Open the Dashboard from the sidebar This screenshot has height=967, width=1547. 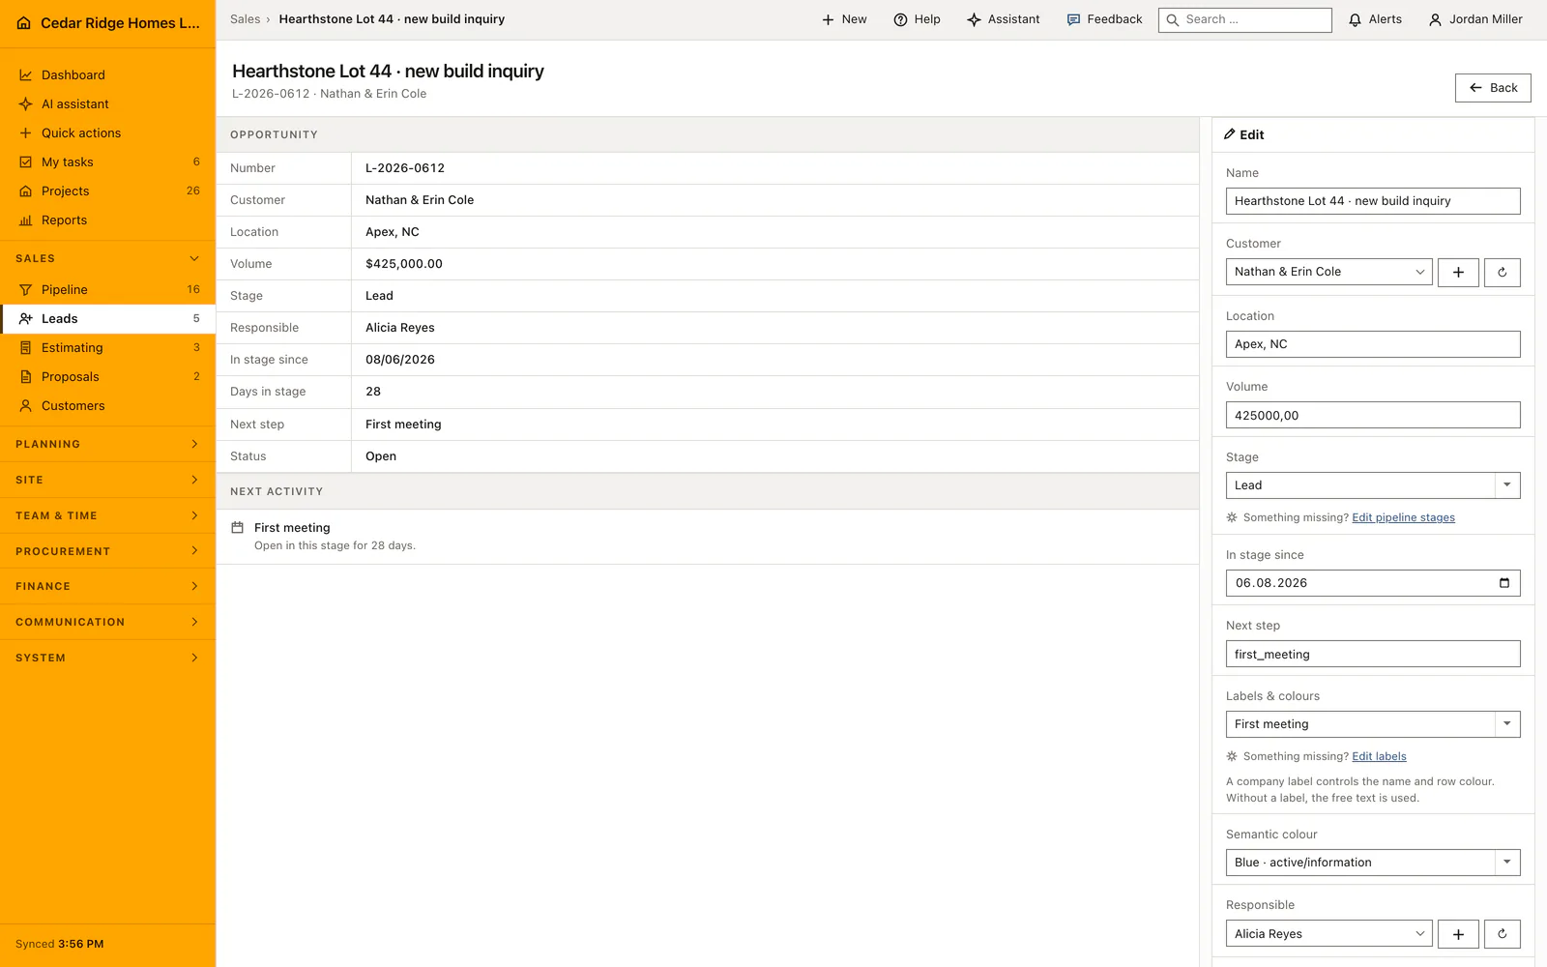[107, 74]
